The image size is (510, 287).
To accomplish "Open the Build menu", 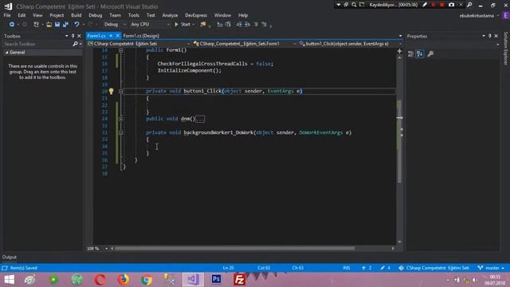I will tap(76, 15).
